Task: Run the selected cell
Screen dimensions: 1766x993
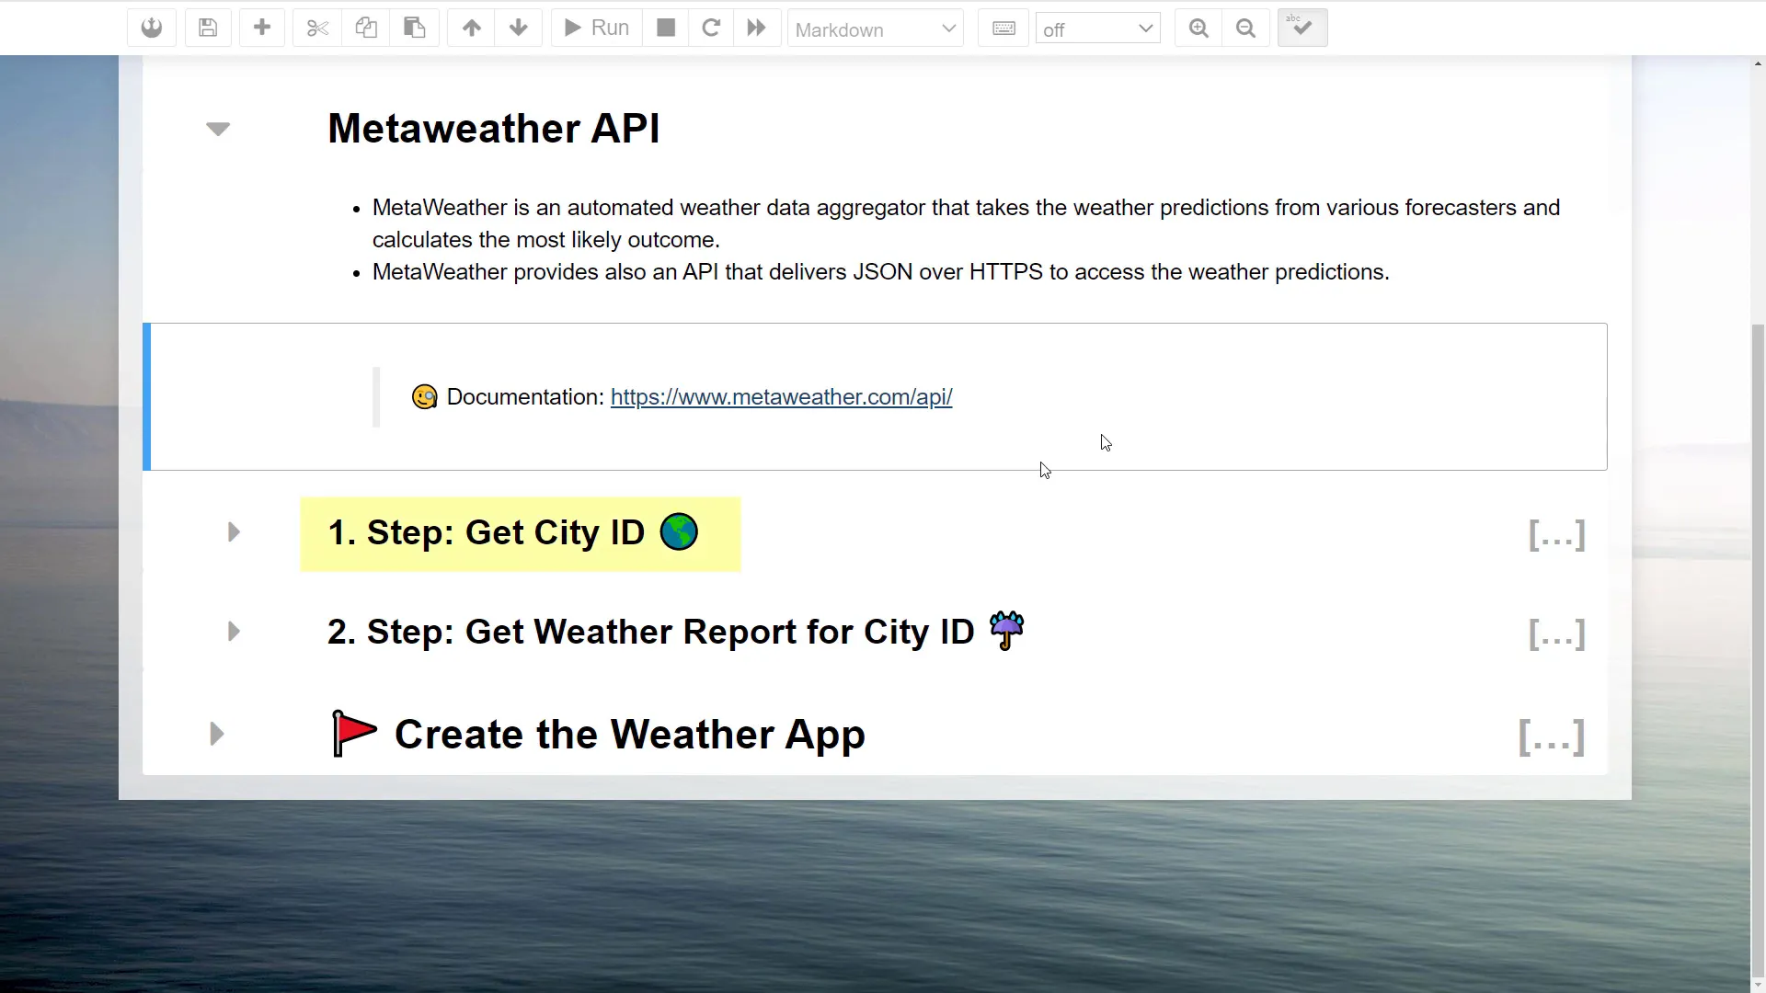Action: pyautogui.click(x=594, y=28)
